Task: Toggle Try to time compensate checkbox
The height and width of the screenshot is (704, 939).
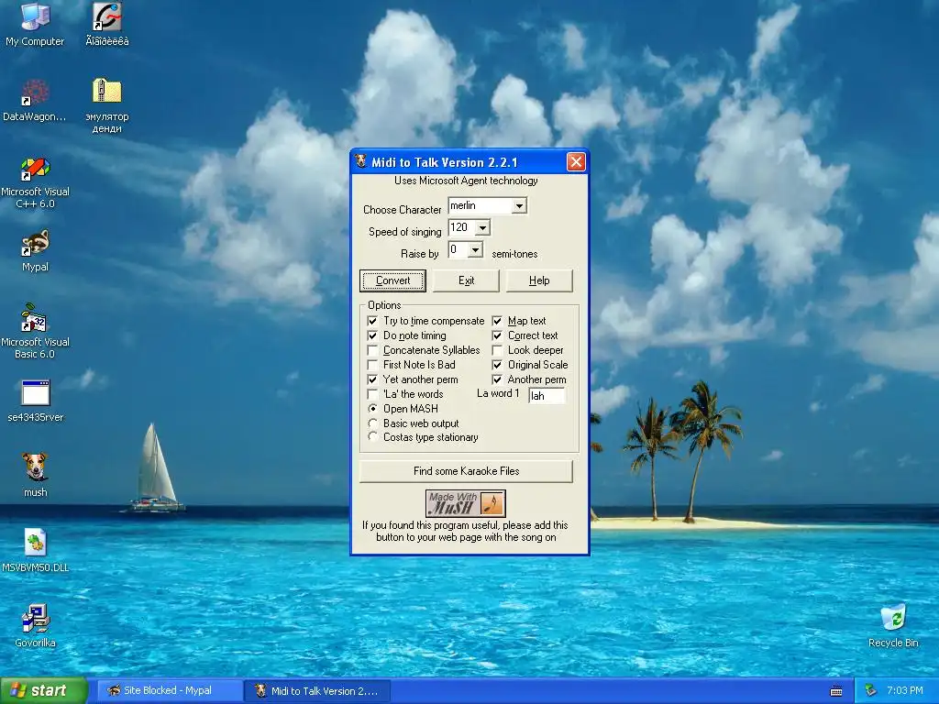Action: coord(372,321)
